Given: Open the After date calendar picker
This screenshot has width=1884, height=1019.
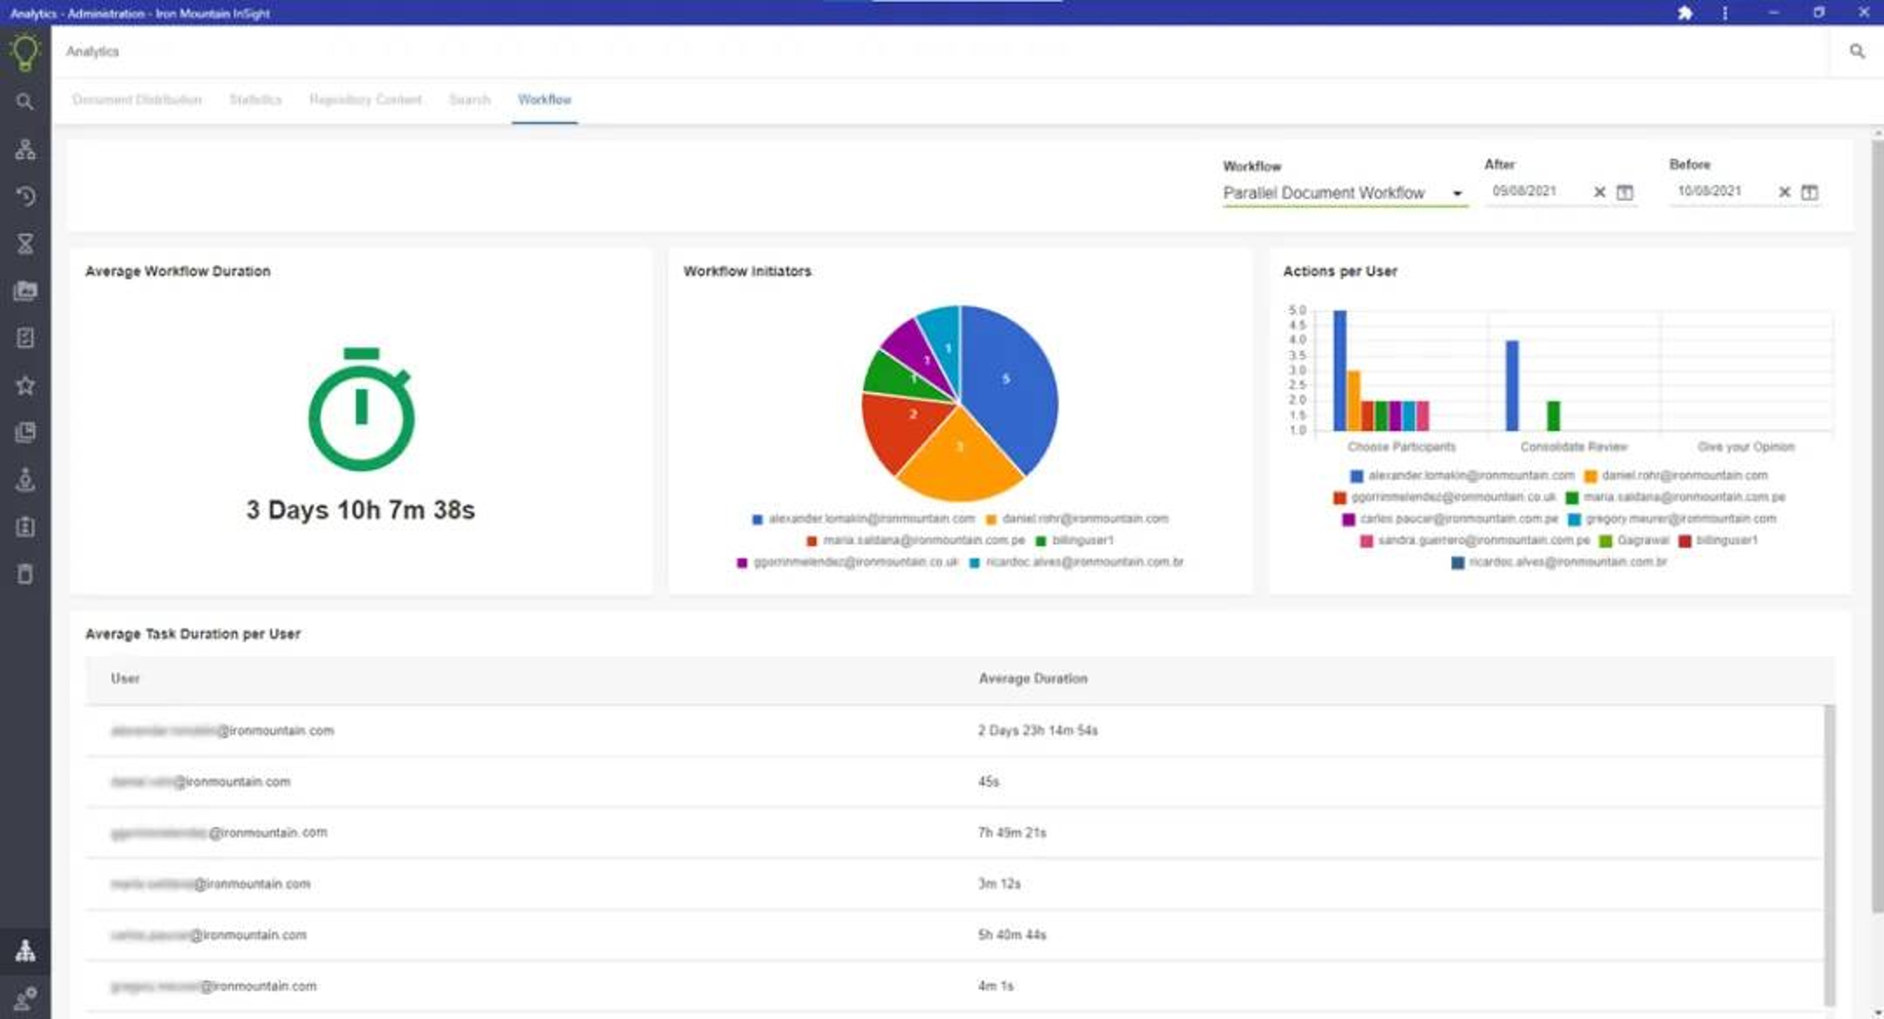Looking at the screenshot, I should point(1624,192).
